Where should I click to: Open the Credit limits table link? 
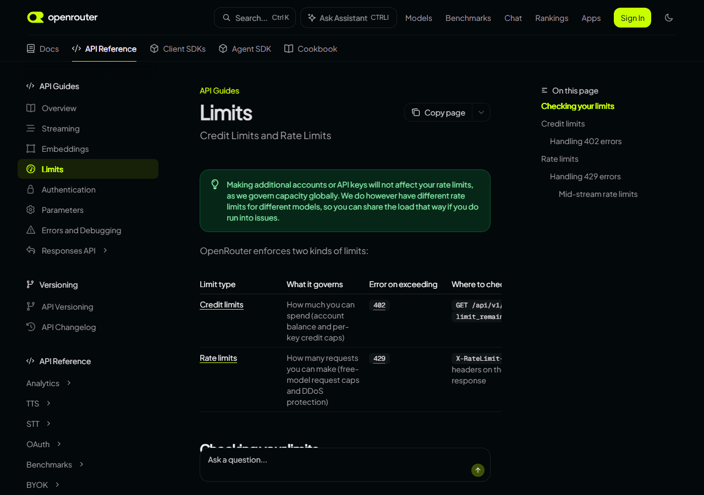pos(222,305)
